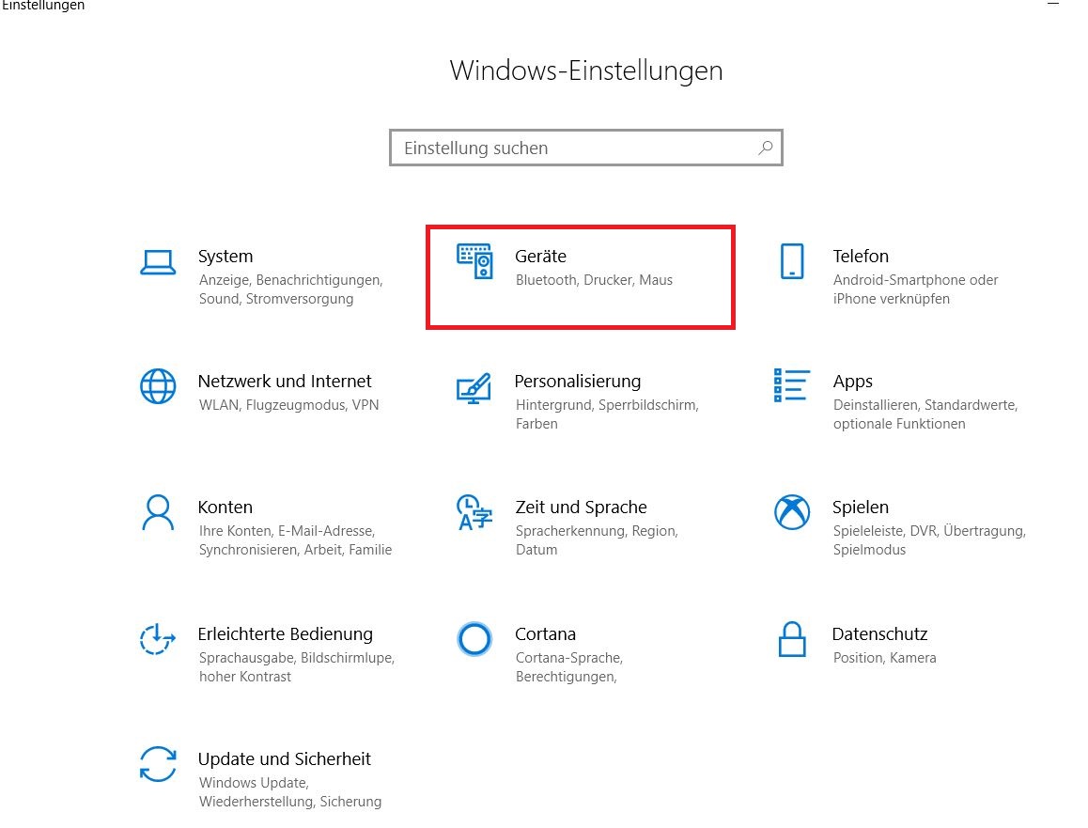1088x828 pixels.
Task: Select the Datenschutz padlock icon
Action: (x=792, y=638)
